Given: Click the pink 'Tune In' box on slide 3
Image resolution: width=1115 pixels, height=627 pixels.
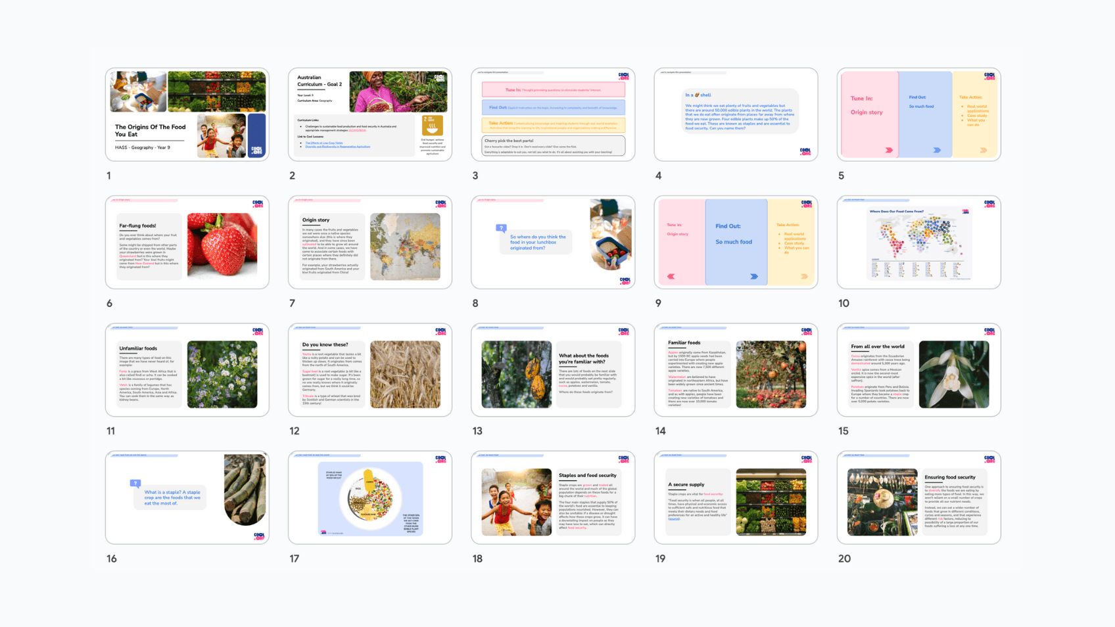Looking at the screenshot, I should (x=553, y=89).
